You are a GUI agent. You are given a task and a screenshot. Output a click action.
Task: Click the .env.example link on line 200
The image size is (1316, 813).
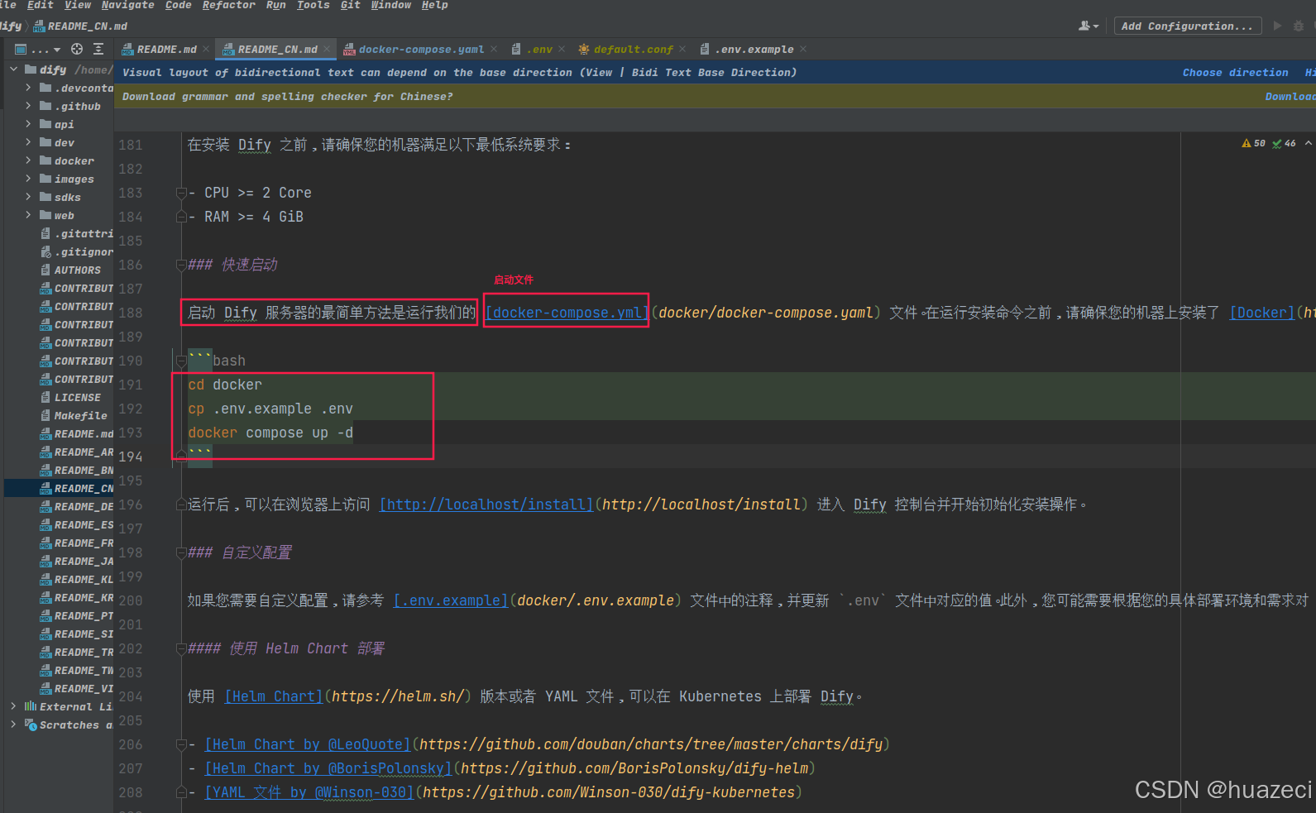click(x=451, y=600)
